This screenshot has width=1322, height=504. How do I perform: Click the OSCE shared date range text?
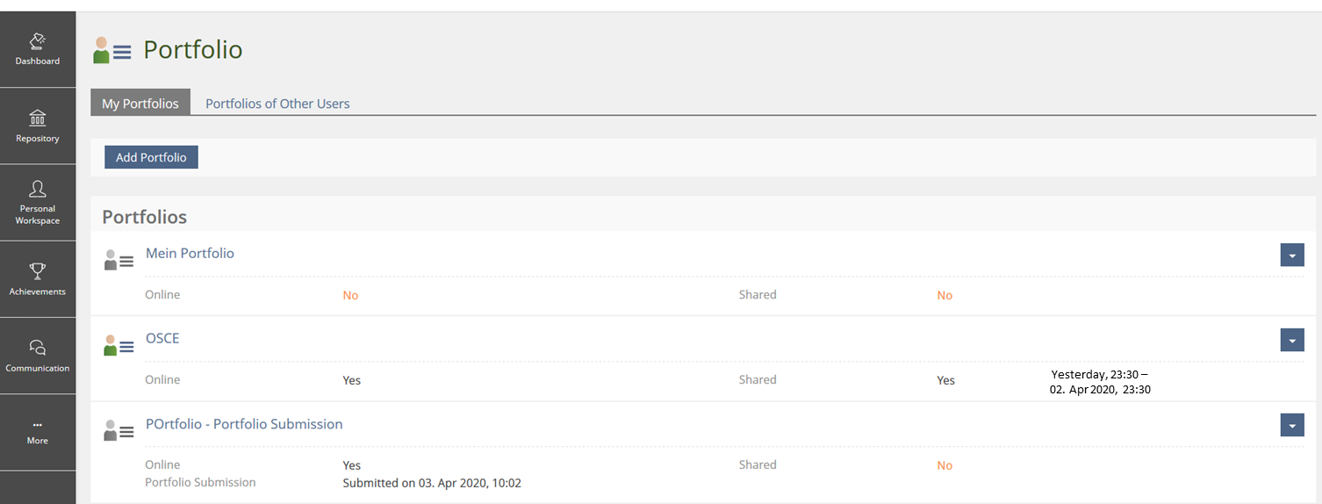click(1100, 381)
